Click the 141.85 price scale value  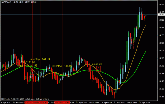point(161,74)
